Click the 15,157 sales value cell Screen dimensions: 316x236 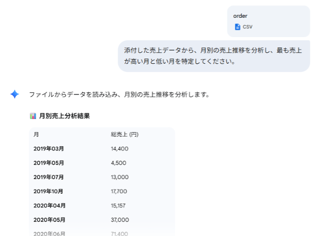118,206
